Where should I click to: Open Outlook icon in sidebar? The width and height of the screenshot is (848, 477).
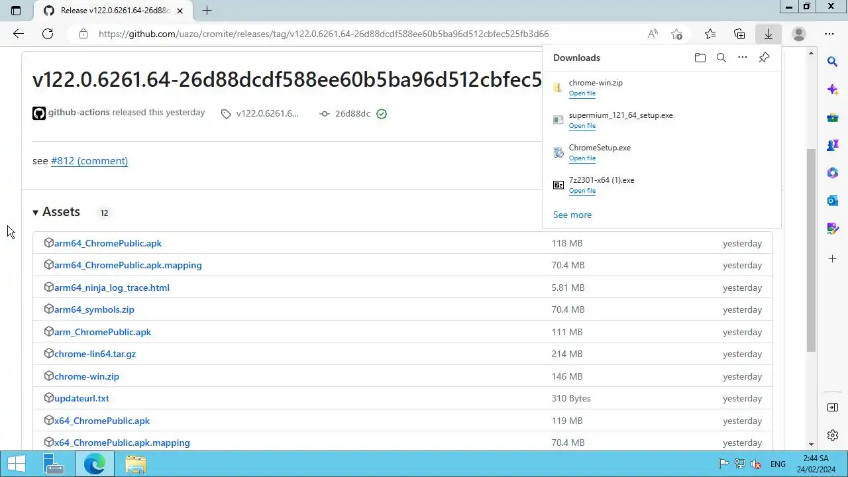click(833, 201)
